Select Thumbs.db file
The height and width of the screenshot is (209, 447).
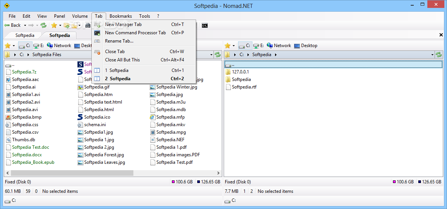click(x=20, y=140)
